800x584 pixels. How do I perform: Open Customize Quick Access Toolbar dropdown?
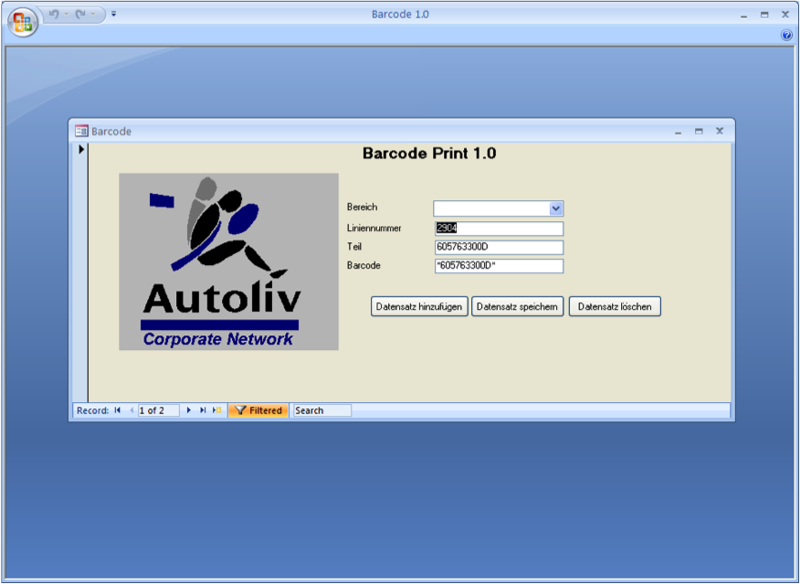point(114,15)
